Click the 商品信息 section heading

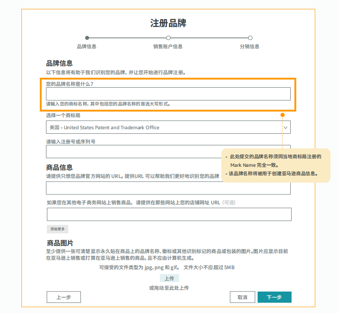(x=59, y=167)
